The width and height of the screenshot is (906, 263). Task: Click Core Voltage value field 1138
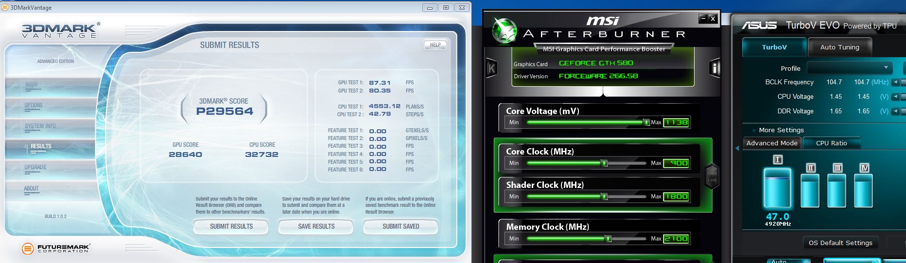click(x=676, y=123)
